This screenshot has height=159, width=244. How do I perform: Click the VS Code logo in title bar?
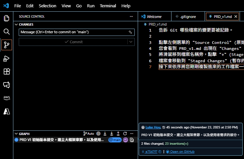tap(6, 6)
